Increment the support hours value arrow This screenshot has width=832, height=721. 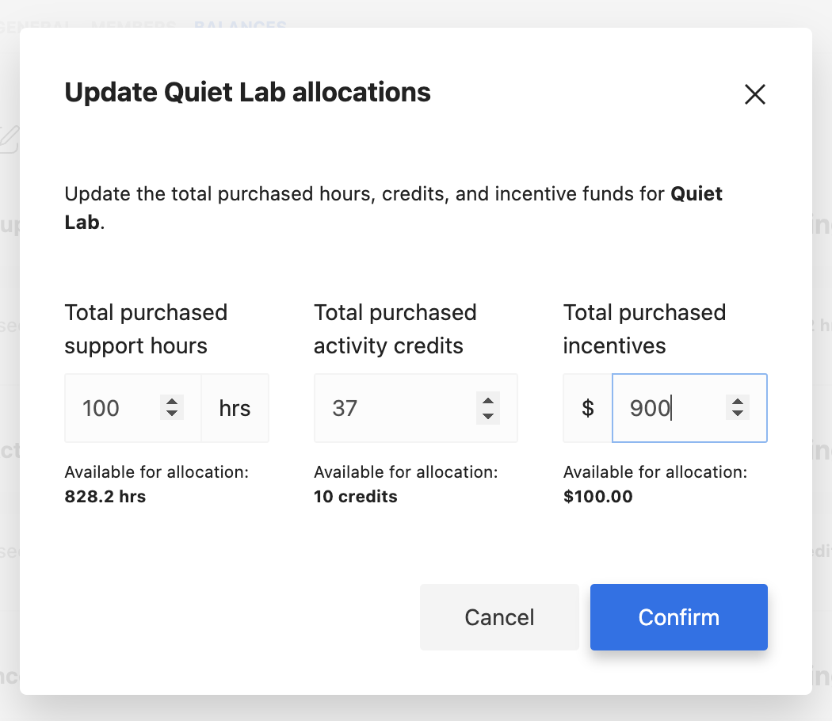[172, 401]
